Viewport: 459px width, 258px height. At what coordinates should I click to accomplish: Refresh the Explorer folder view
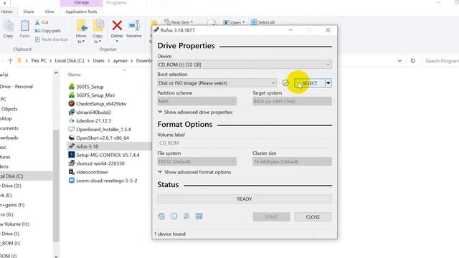click(x=413, y=61)
